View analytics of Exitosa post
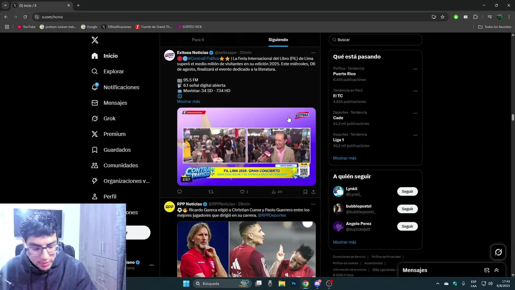The height and width of the screenshot is (290, 515). click(277, 192)
